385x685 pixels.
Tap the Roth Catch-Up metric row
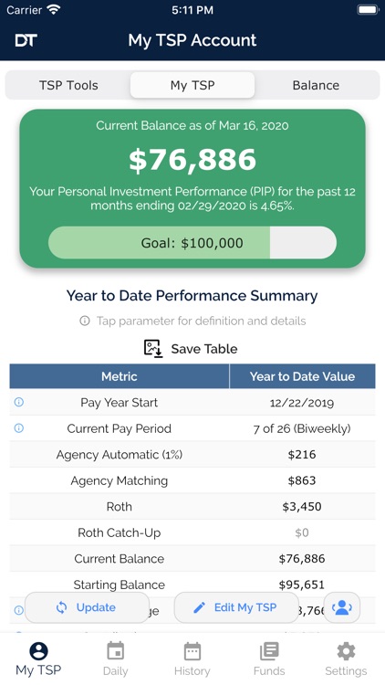(x=192, y=532)
